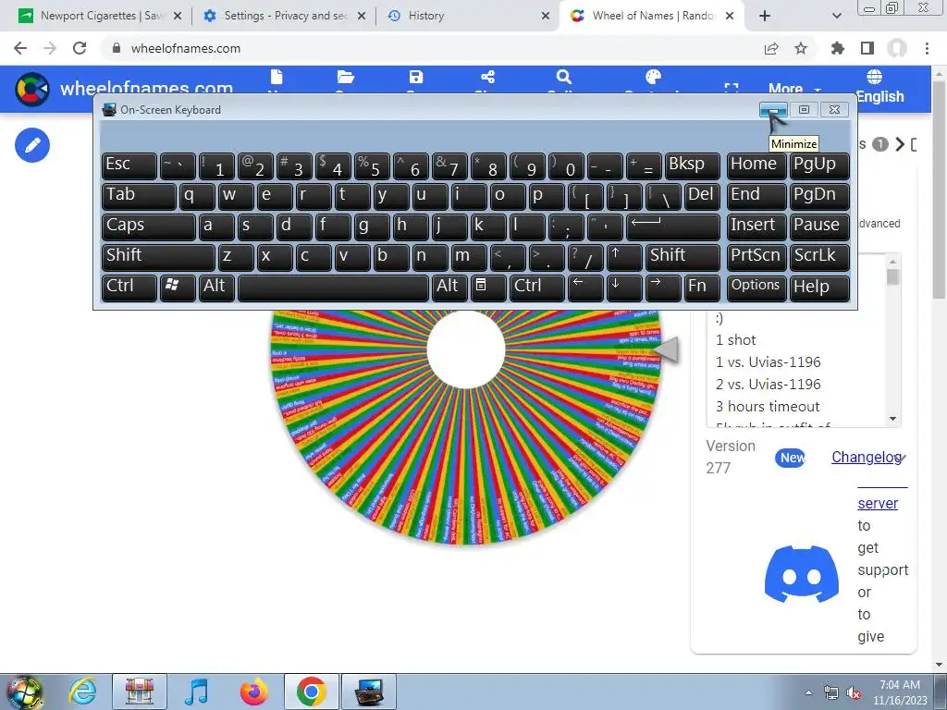Close the History tab

pos(546,16)
